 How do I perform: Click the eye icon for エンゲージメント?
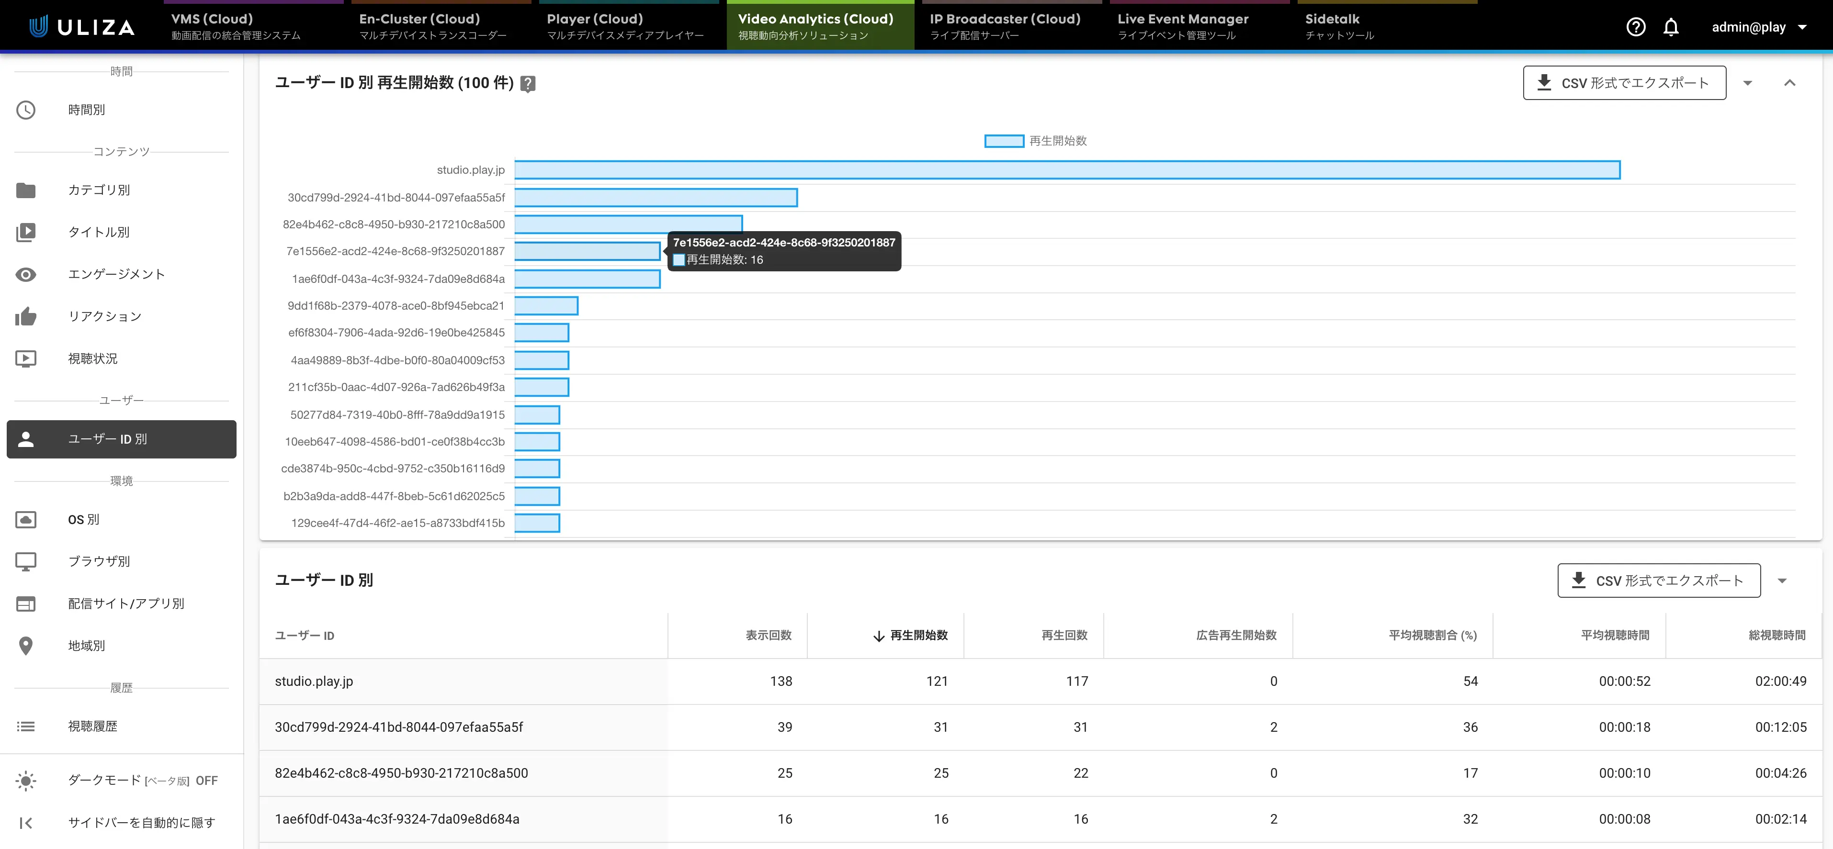pyautogui.click(x=25, y=275)
